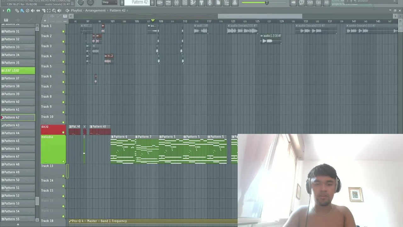Mute Track 3 using its green LED
The image size is (403, 227).
pos(63,52)
